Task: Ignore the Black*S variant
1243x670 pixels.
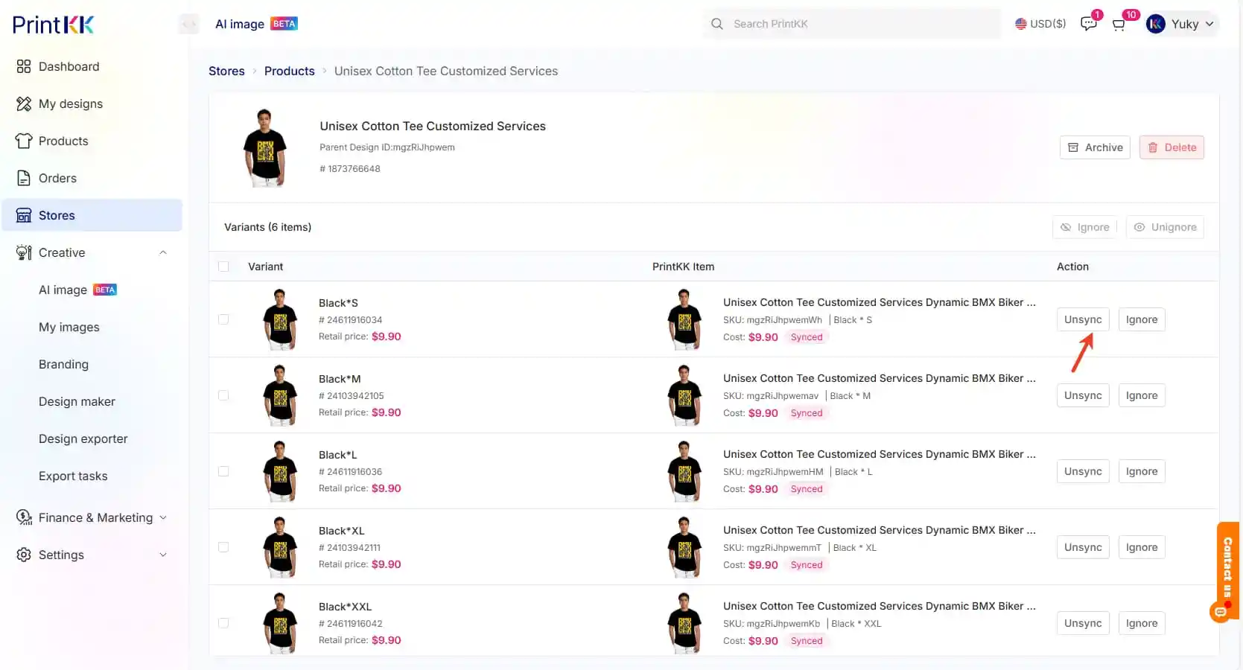Action: 1142,319
